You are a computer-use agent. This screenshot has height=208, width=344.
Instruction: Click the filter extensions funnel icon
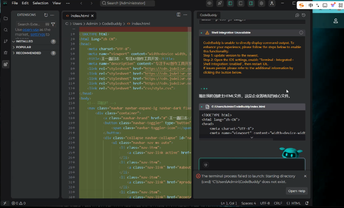(53, 24)
